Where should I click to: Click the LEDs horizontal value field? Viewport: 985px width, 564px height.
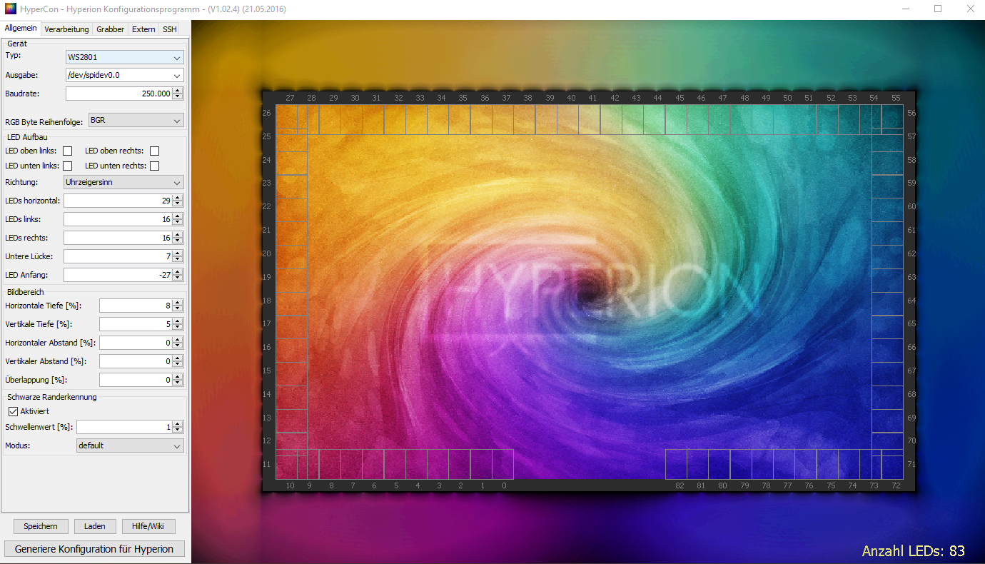[118, 201]
